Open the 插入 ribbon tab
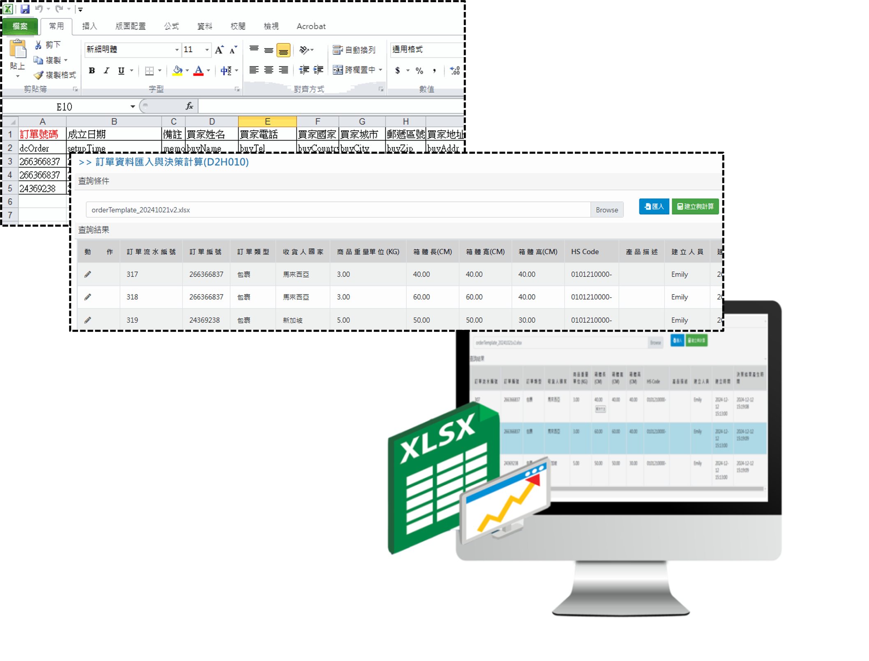This screenshot has width=869, height=661. [x=90, y=26]
